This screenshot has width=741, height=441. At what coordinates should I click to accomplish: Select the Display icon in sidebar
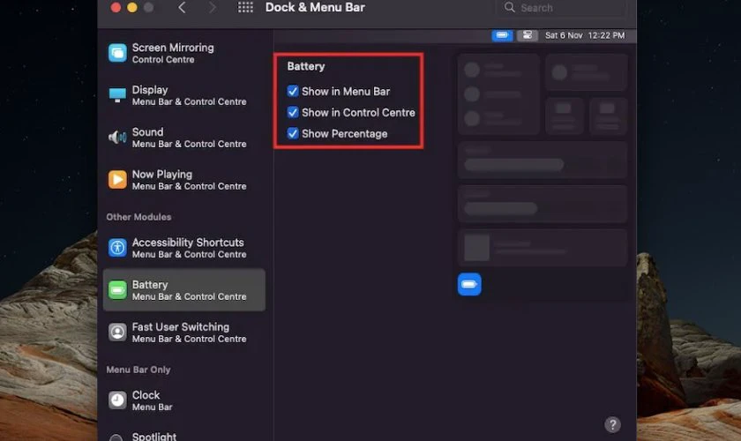click(117, 95)
